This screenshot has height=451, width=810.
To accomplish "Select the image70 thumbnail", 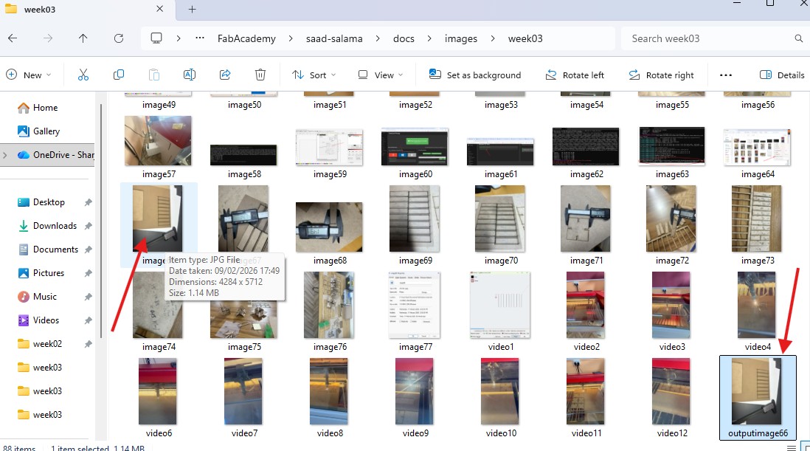I will click(x=500, y=219).
